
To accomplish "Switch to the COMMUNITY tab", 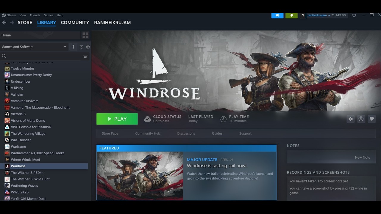I will (x=75, y=23).
